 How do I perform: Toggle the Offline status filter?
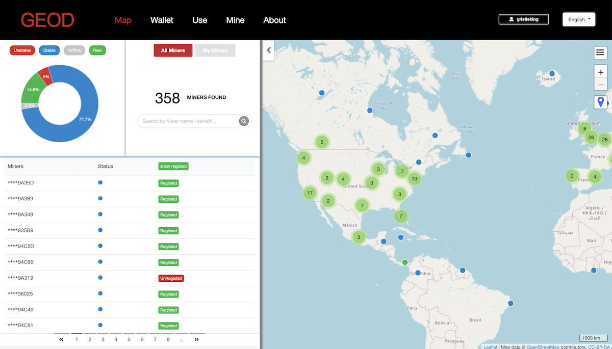pos(74,50)
